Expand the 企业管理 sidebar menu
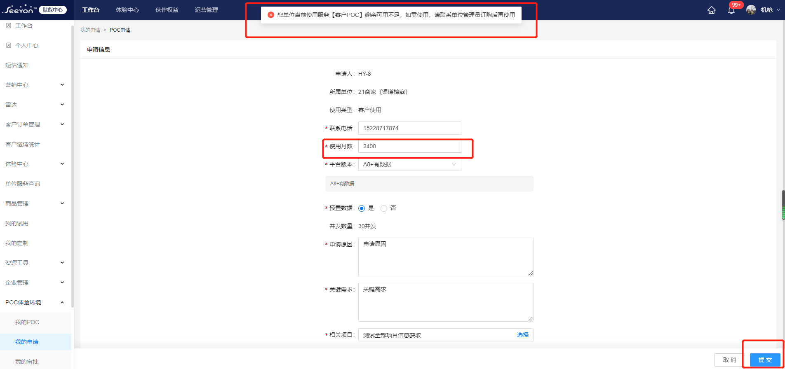The height and width of the screenshot is (369, 785). tap(62, 283)
